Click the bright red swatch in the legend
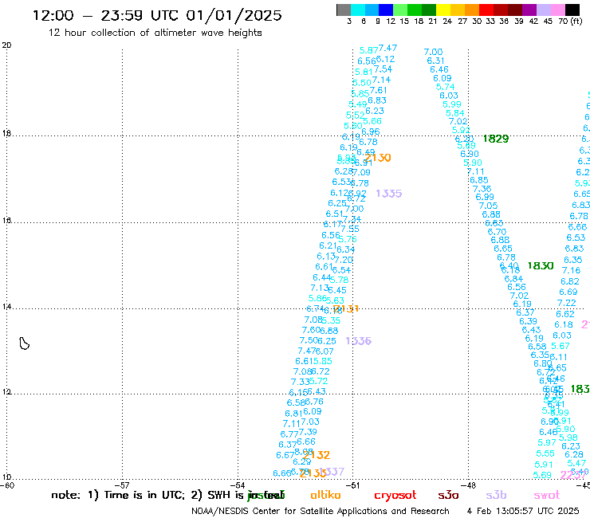 click(486, 10)
